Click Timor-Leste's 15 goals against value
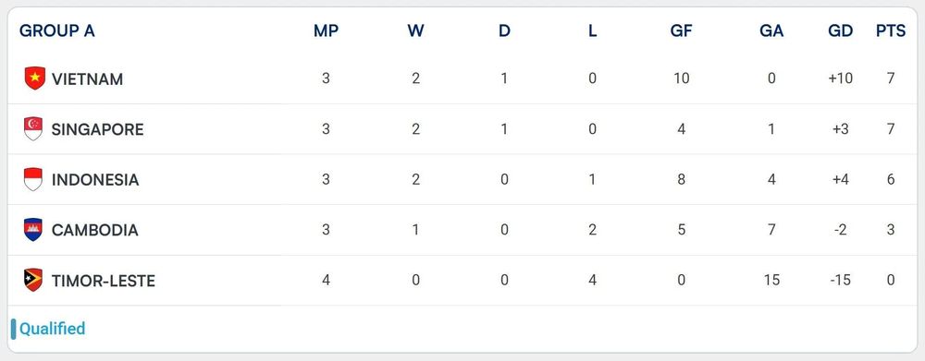This screenshot has height=361, width=925. coord(771,281)
